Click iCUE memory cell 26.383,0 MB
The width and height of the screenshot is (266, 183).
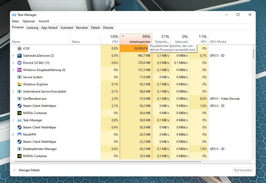136,48
